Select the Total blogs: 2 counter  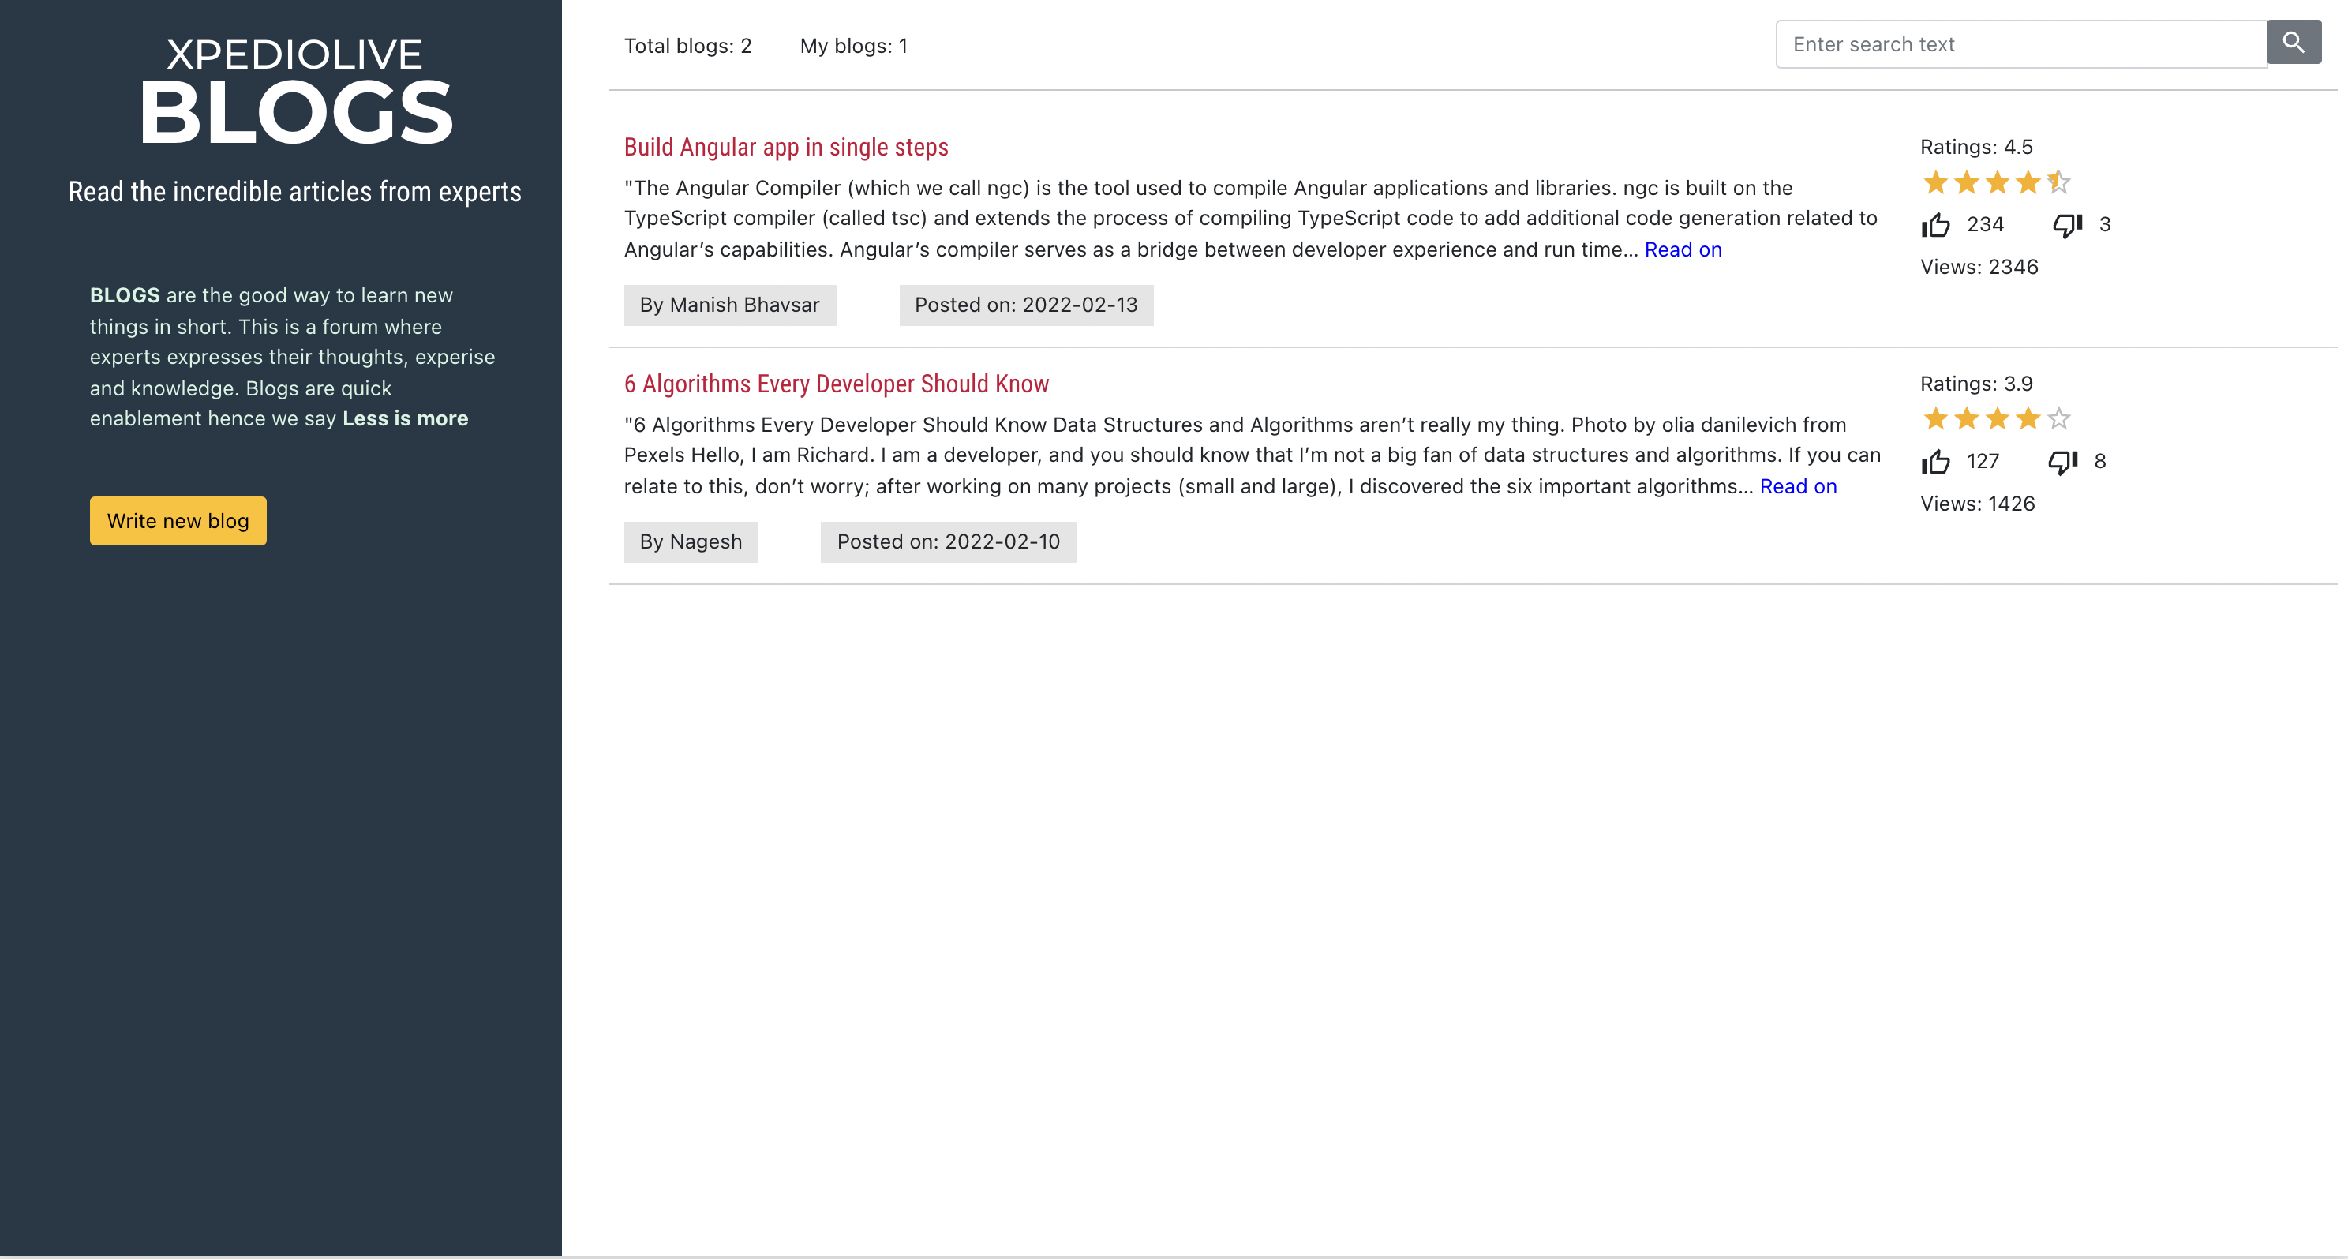click(687, 46)
